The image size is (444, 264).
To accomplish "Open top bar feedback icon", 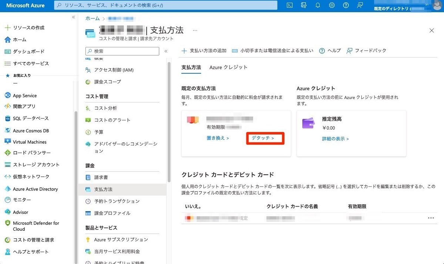I will tap(360, 5).
